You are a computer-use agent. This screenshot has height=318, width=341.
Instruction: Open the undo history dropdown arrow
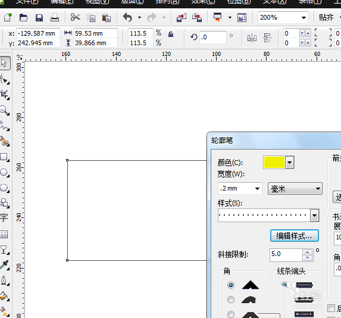[x=139, y=18]
